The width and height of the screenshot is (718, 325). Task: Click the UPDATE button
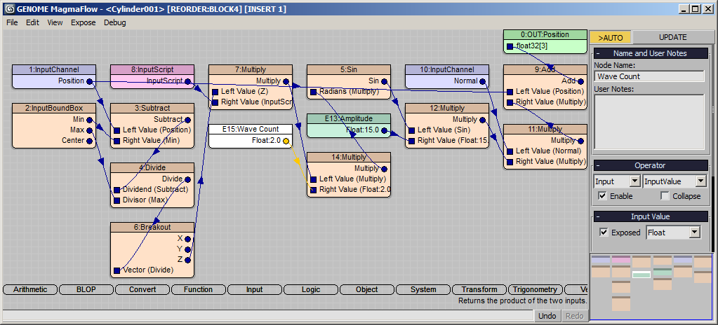pos(672,38)
